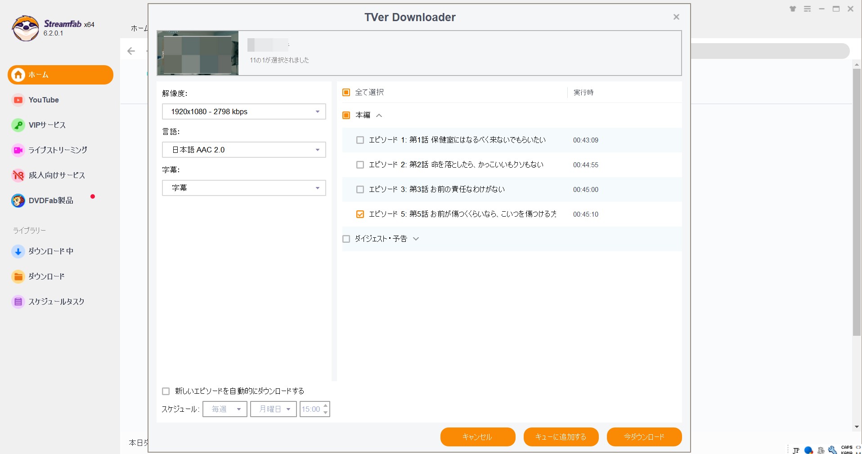Click the main window vertical scrollbar
Viewport: 862px width, 454px height.
tap(857, 202)
